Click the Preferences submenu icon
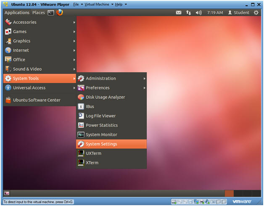This screenshot has width=264, height=206. 81,88
